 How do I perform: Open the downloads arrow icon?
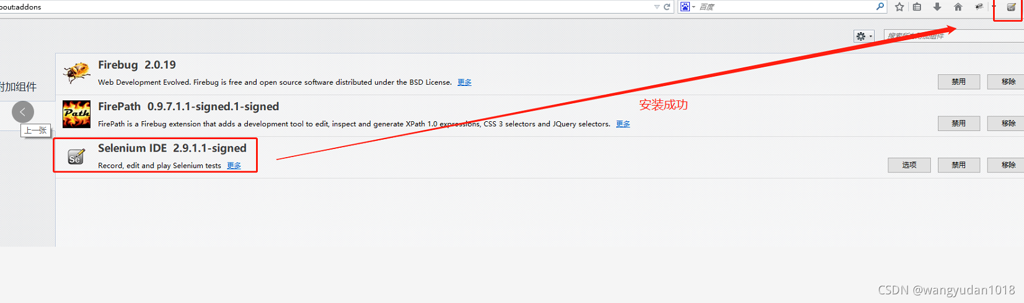[937, 7]
